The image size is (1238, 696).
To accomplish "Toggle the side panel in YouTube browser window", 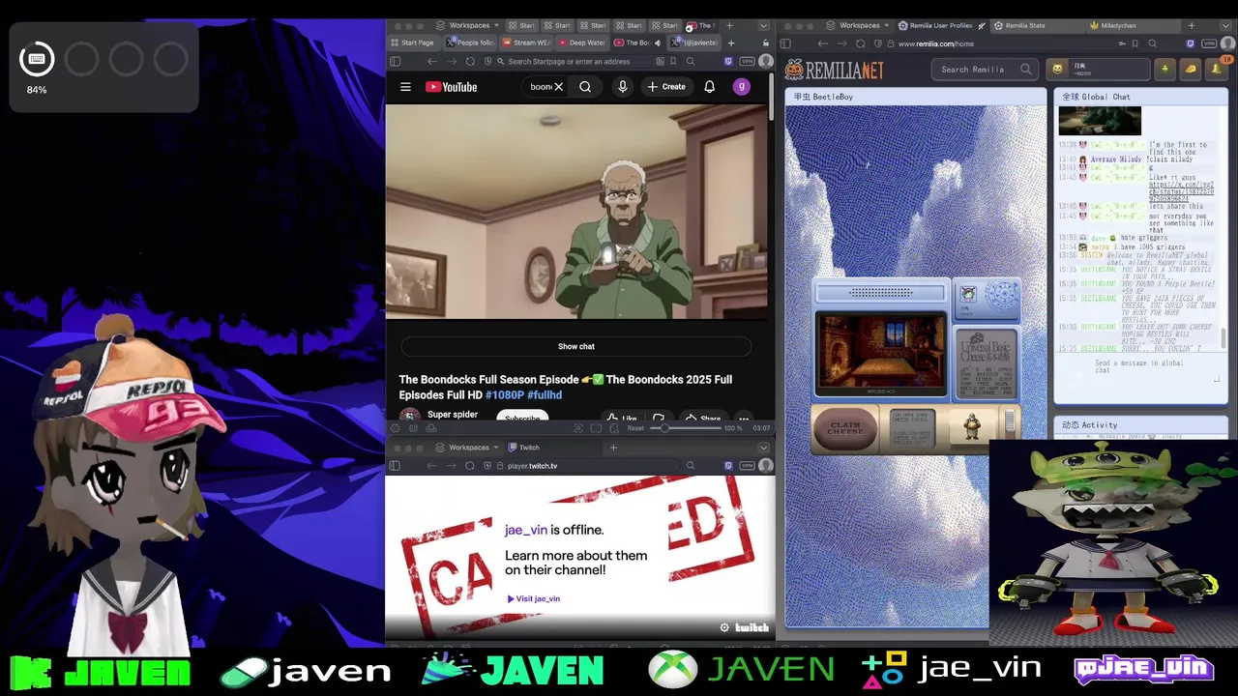I will tap(395, 62).
